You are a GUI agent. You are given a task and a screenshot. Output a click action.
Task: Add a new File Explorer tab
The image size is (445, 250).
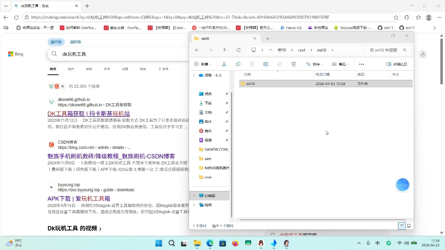tap(267, 39)
